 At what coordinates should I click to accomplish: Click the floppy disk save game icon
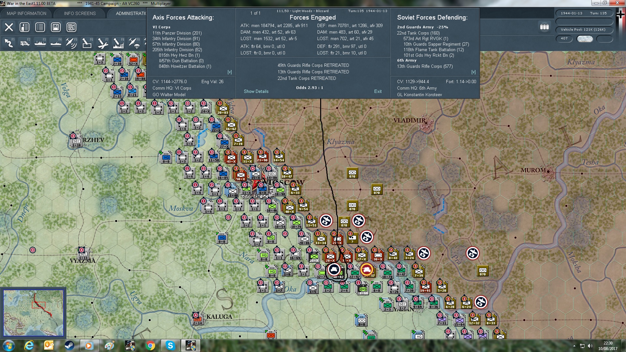(x=56, y=27)
